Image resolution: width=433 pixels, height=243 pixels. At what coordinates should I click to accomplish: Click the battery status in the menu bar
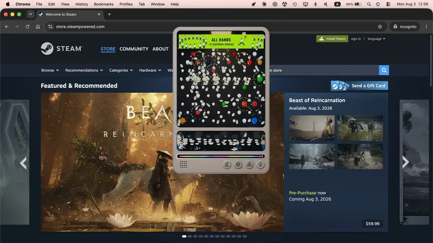point(354,4)
